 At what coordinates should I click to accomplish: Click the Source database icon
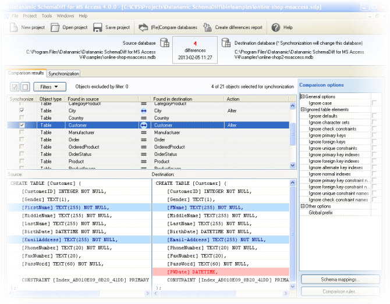pos(164,42)
